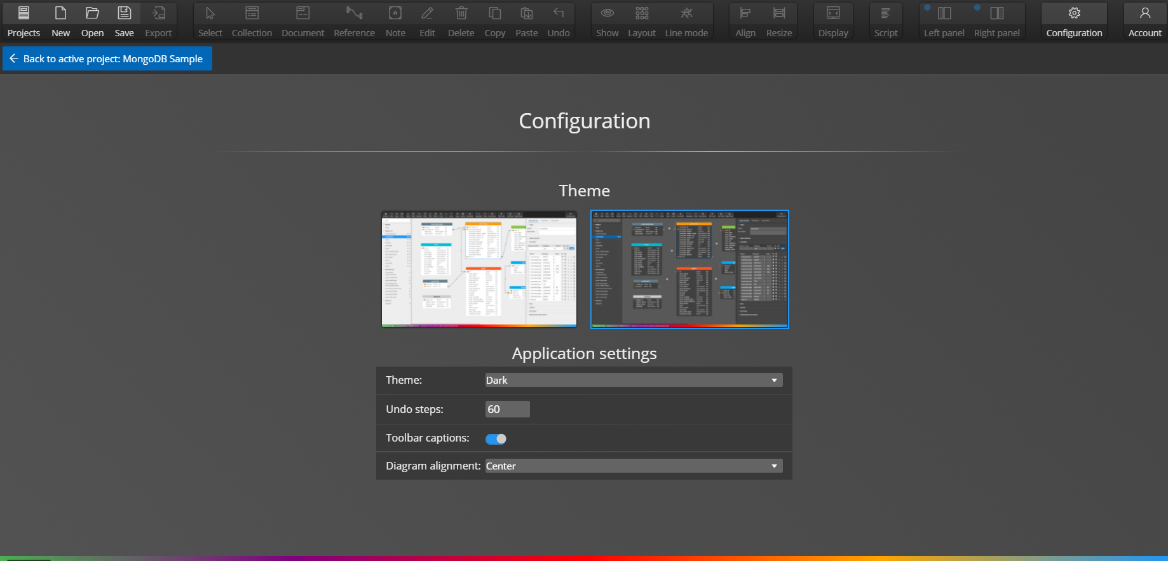Toggle the Left panel
The height and width of the screenshot is (561, 1168).
tap(944, 22)
